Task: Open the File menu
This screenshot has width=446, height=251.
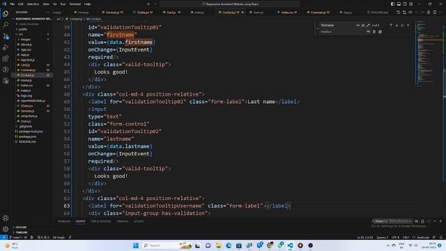Action: coord(13,4)
